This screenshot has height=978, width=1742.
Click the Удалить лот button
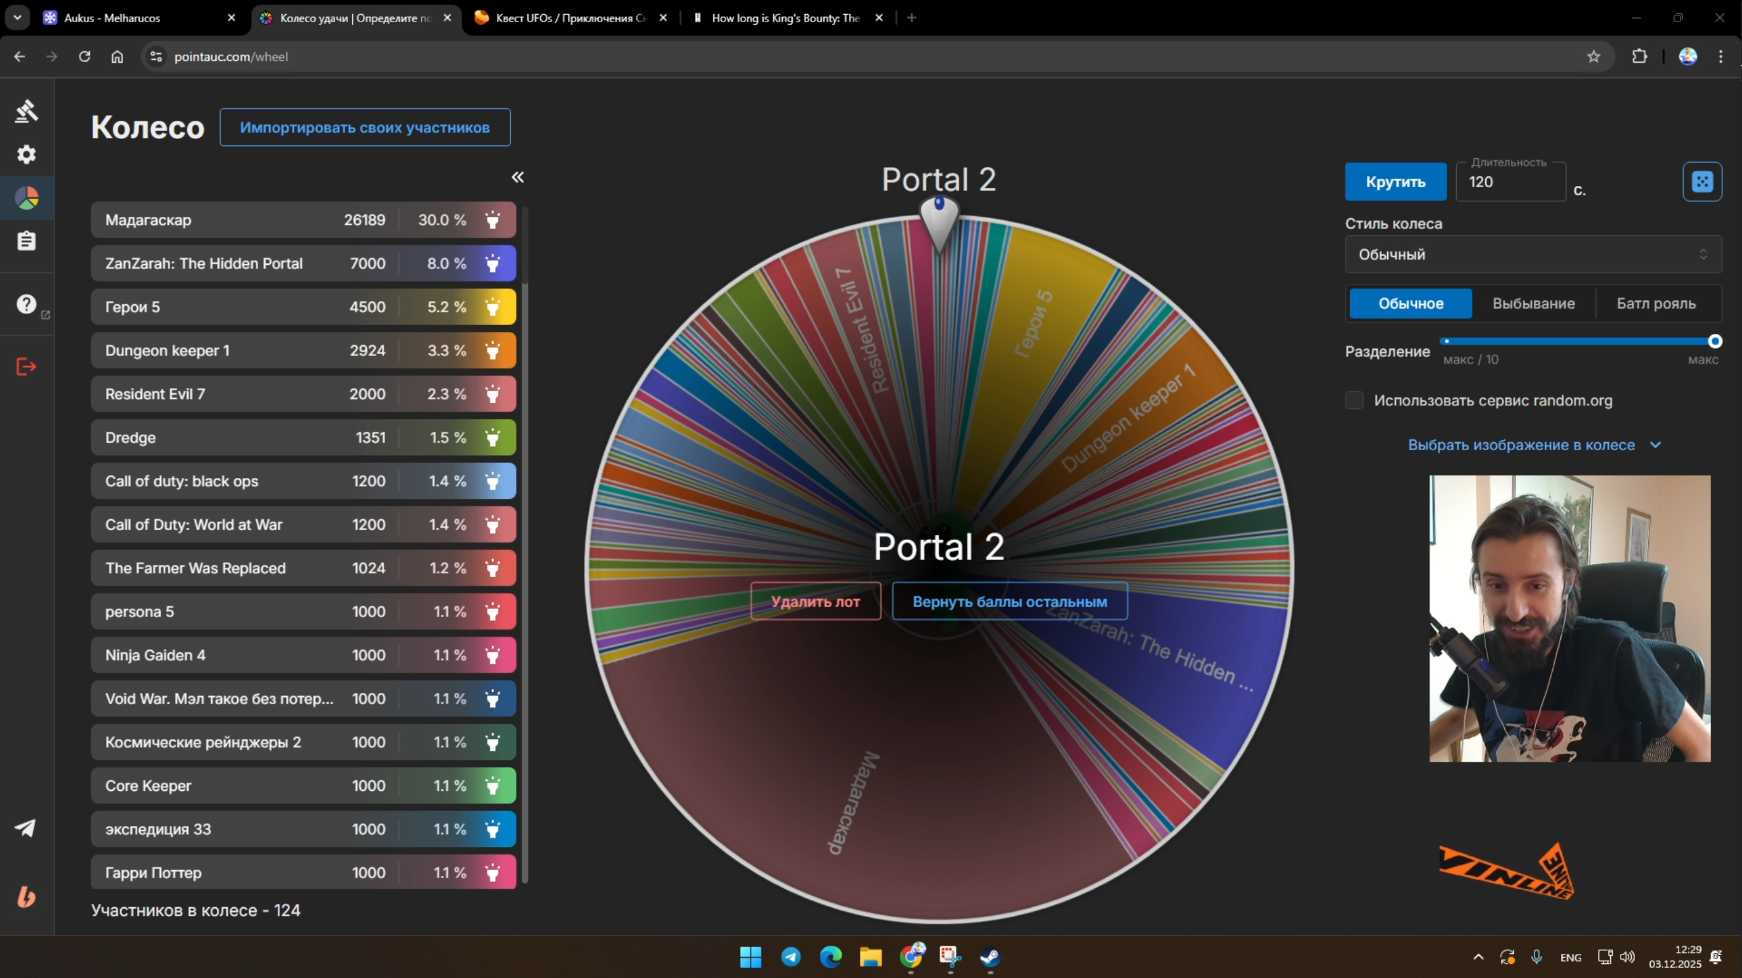tap(815, 601)
